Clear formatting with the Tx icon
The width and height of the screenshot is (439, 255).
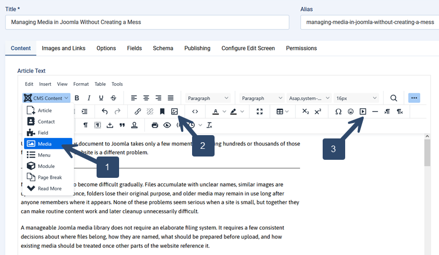pyautogui.click(x=210, y=125)
